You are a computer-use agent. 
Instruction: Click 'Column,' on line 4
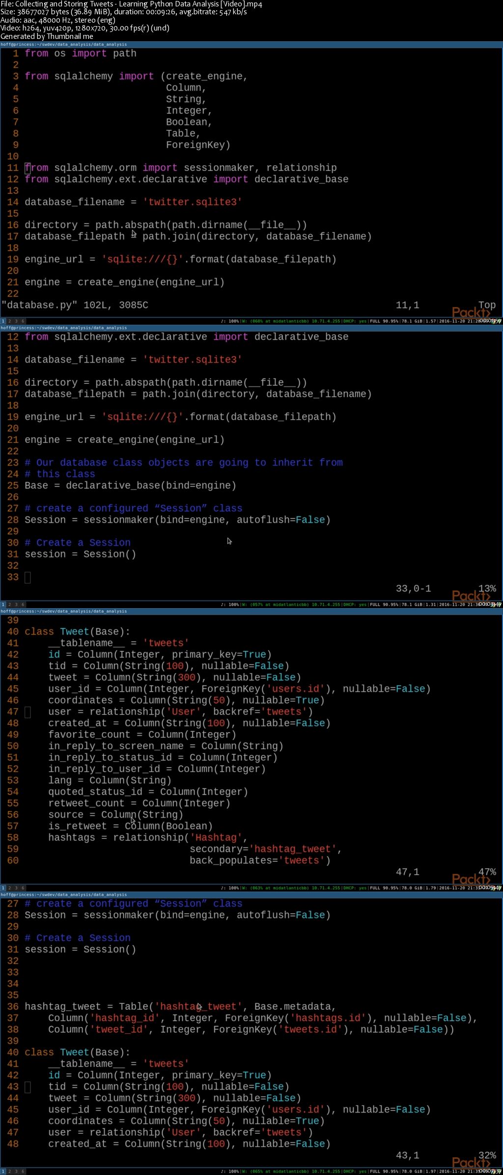click(x=186, y=88)
